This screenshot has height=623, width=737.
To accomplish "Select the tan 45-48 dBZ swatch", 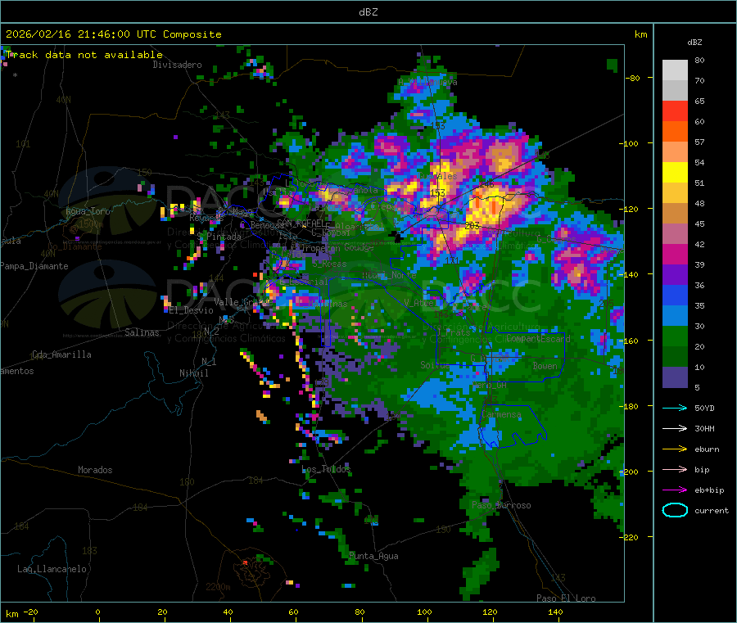I will tap(675, 214).
